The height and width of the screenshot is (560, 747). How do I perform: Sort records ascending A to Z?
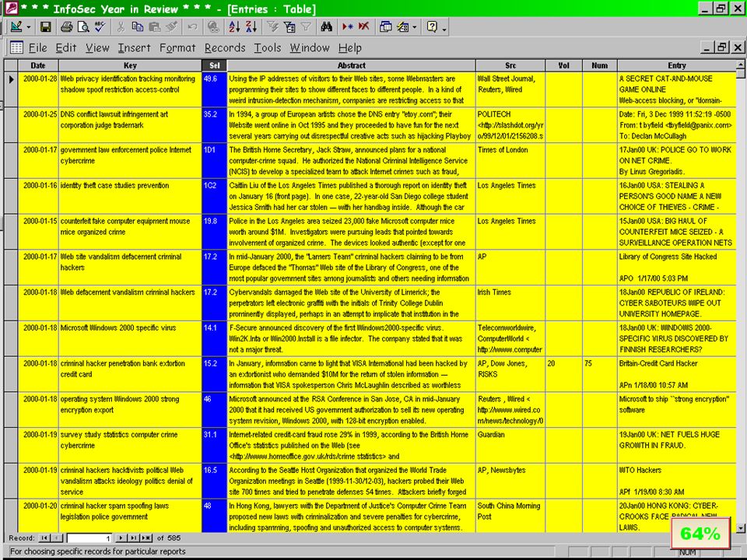point(234,27)
